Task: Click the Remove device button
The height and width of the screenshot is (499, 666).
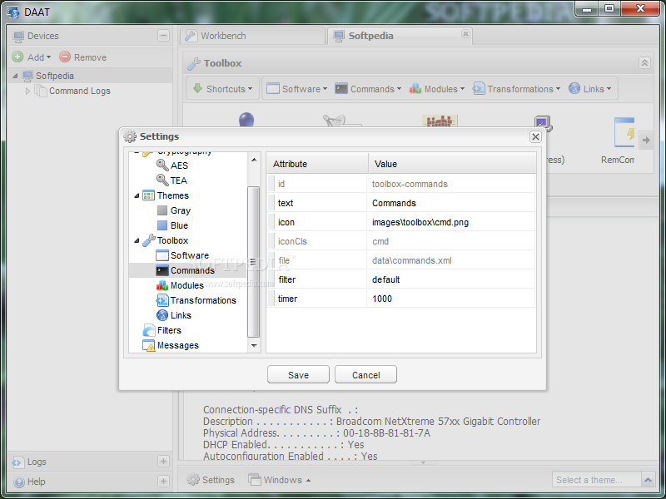Action: pos(82,57)
